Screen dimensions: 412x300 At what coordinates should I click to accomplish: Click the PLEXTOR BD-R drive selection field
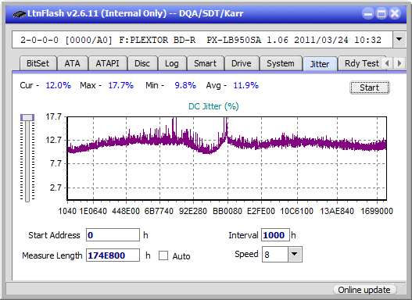[x=202, y=40]
